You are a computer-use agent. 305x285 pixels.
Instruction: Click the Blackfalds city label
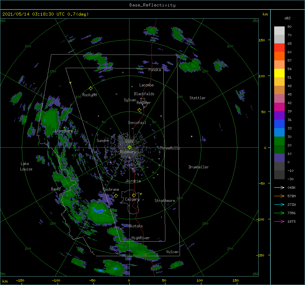point(144,94)
